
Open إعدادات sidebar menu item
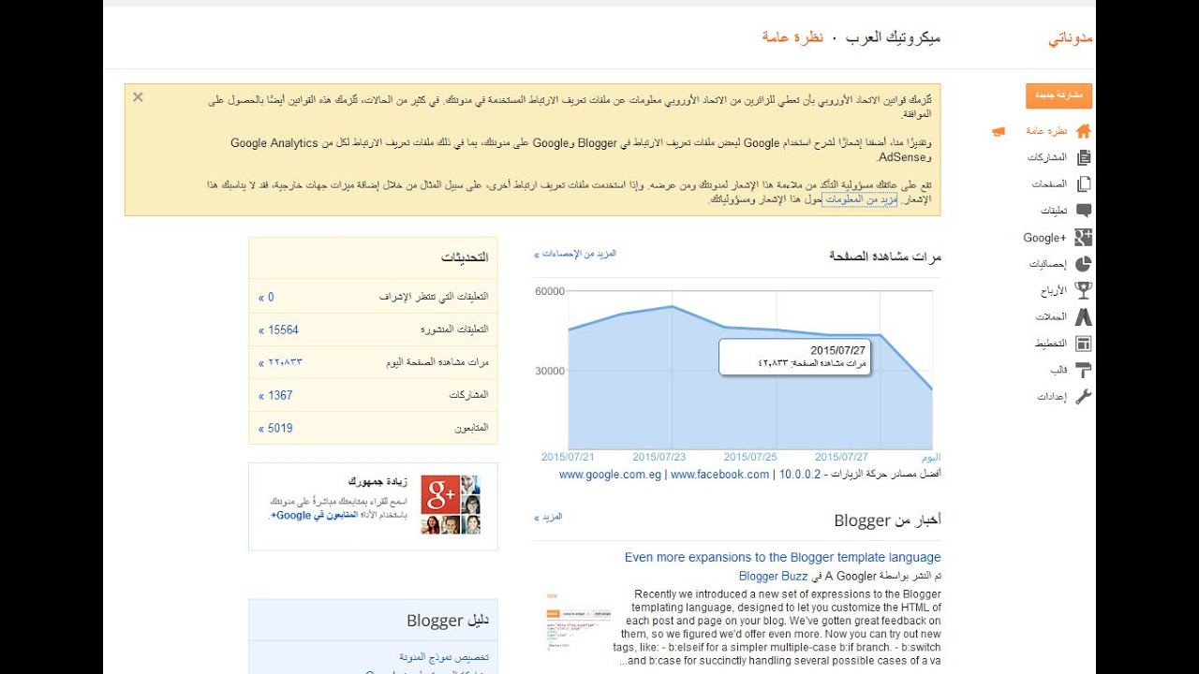pos(1052,397)
